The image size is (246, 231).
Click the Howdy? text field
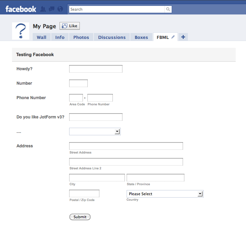(x=96, y=69)
